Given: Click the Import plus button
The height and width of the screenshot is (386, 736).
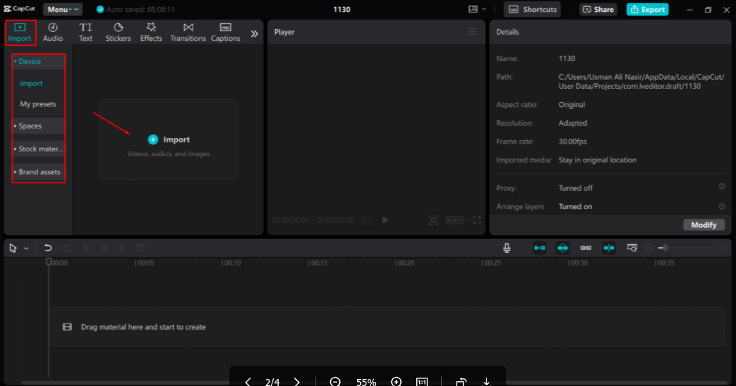Looking at the screenshot, I should [153, 140].
